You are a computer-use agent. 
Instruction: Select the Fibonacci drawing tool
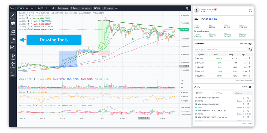(12, 24)
